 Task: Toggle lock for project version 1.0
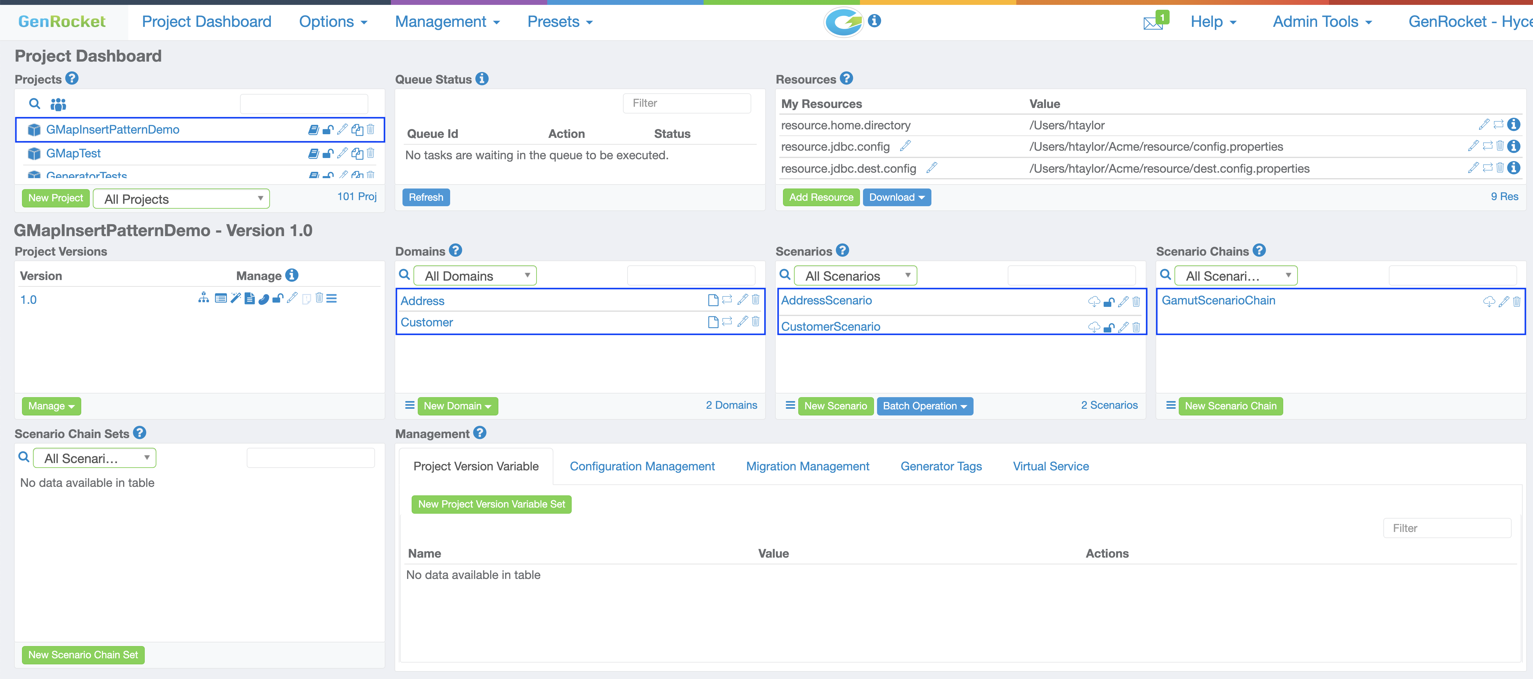[277, 299]
